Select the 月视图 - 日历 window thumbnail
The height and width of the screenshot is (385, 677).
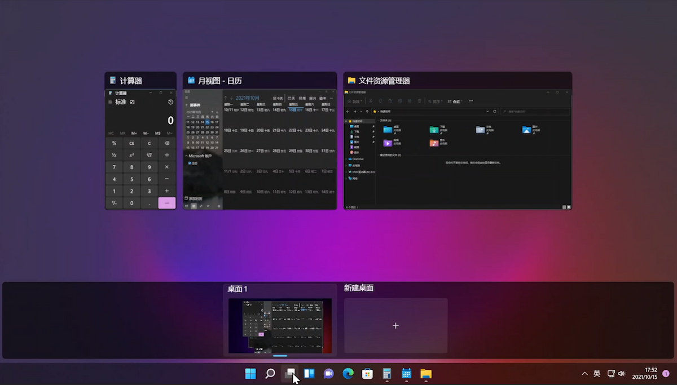260,149
